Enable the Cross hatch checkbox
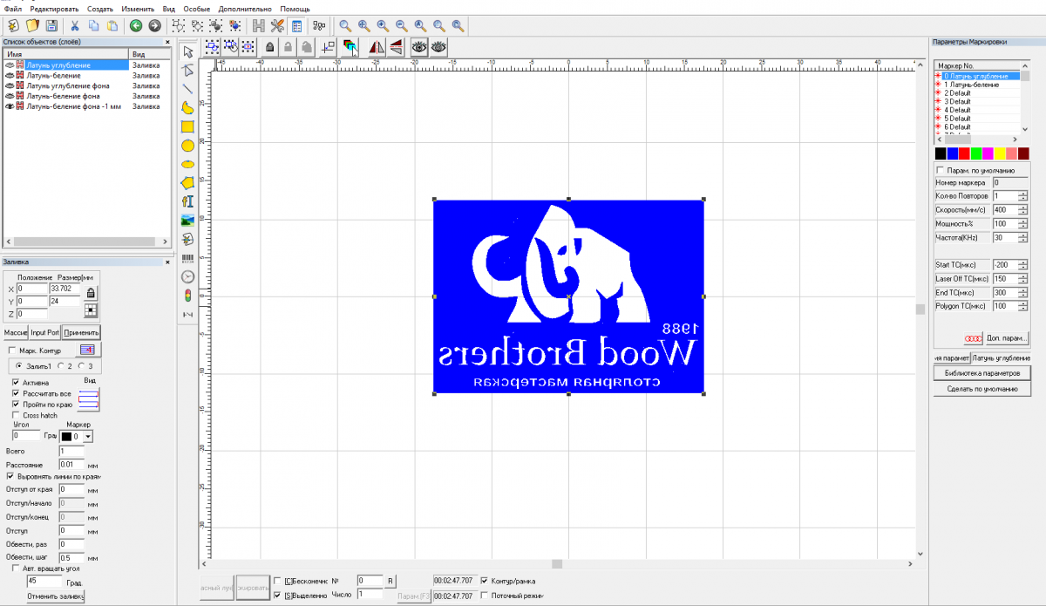Viewport: 1046px width, 606px height. 17,415
